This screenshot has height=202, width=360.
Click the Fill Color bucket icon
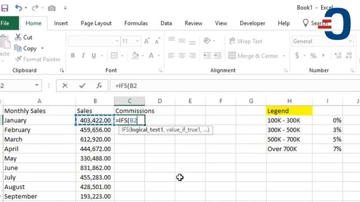pos(135,56)
